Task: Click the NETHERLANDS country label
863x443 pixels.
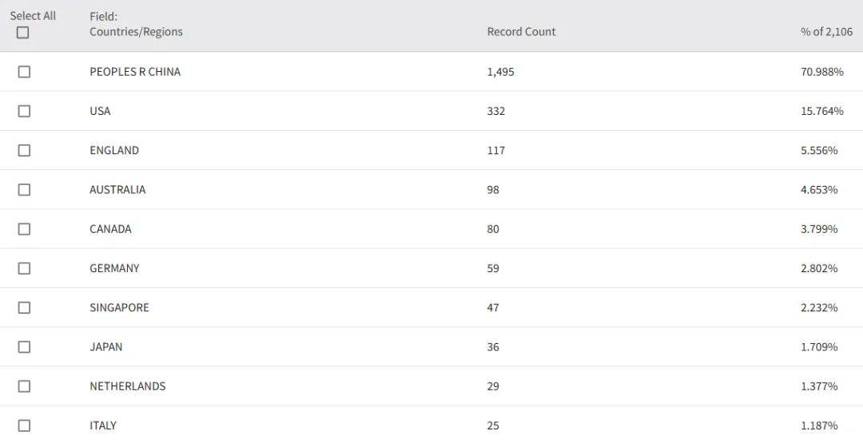Action: (128, 386)
